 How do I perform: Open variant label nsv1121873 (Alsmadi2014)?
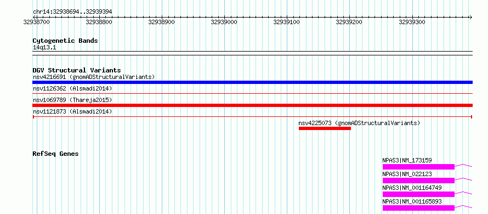point(72,111)
